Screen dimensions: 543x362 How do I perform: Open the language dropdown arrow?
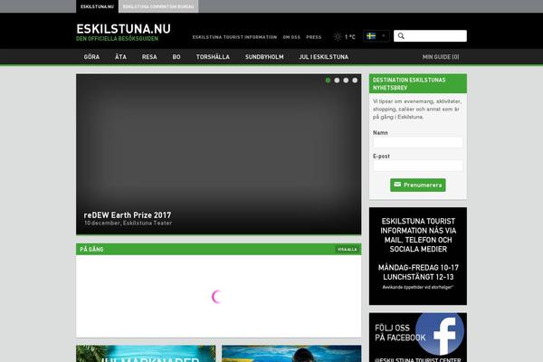coord(384,35)
